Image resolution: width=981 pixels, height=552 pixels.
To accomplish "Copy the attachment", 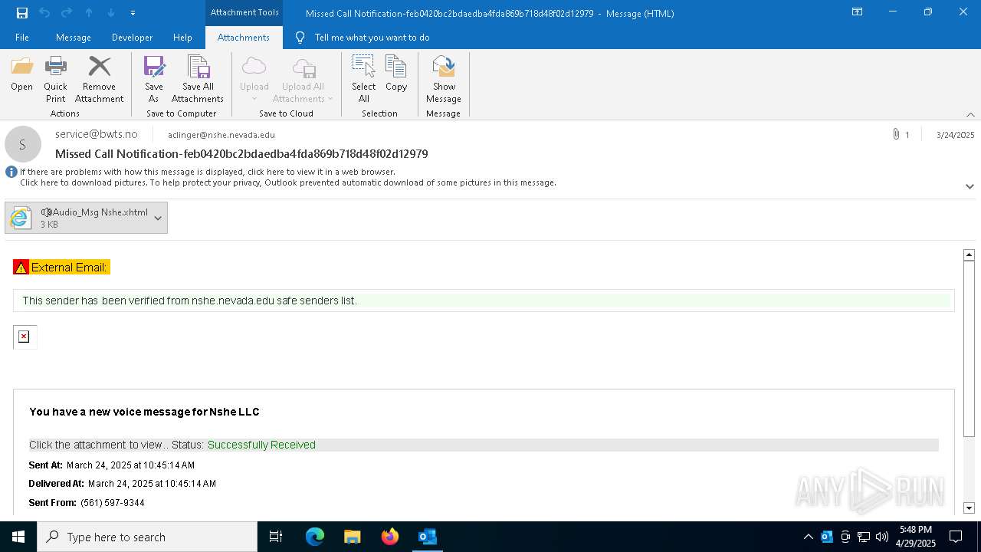I will (x=396, y=75).
